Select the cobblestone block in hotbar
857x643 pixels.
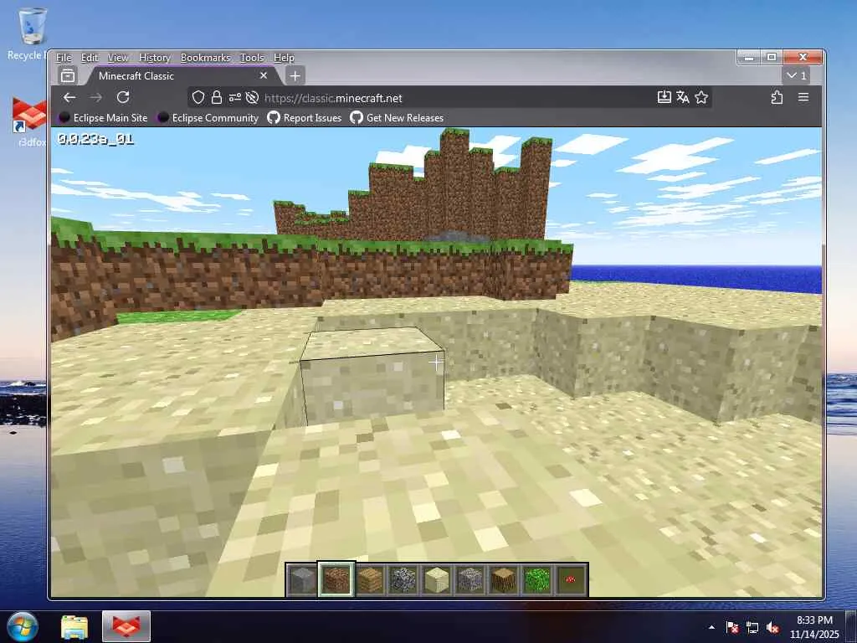pyautogui.click(x=403, y=579)
